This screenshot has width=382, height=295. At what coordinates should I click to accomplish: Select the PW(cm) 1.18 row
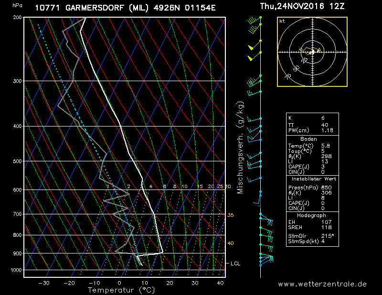312,130
